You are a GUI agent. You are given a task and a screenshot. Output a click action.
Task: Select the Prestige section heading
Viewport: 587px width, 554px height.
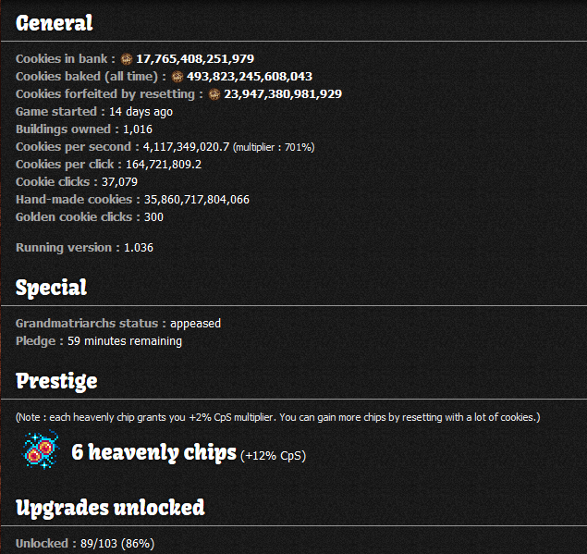56,381
